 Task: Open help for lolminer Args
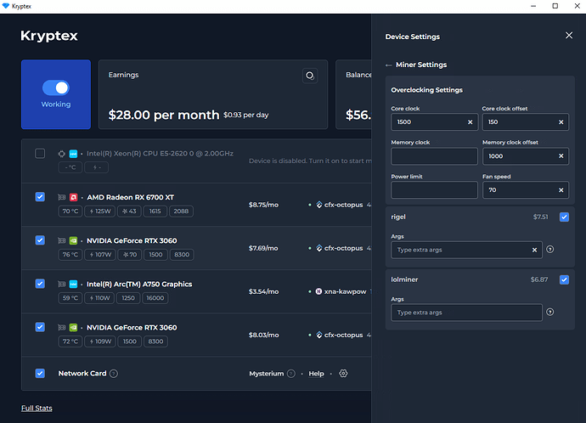pyautogui.click(x=550, y=312)
